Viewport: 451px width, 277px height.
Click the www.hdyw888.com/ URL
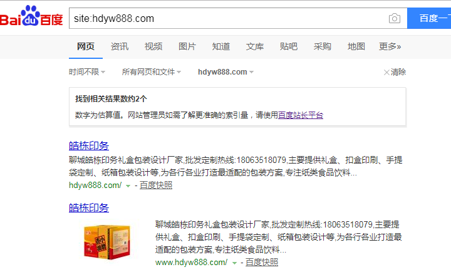tap(191, 263)
